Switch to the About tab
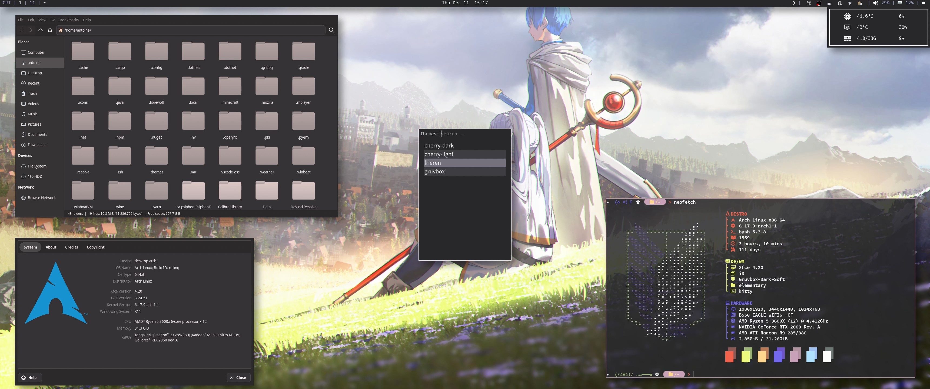930x389 pixels. click(51, 247)
